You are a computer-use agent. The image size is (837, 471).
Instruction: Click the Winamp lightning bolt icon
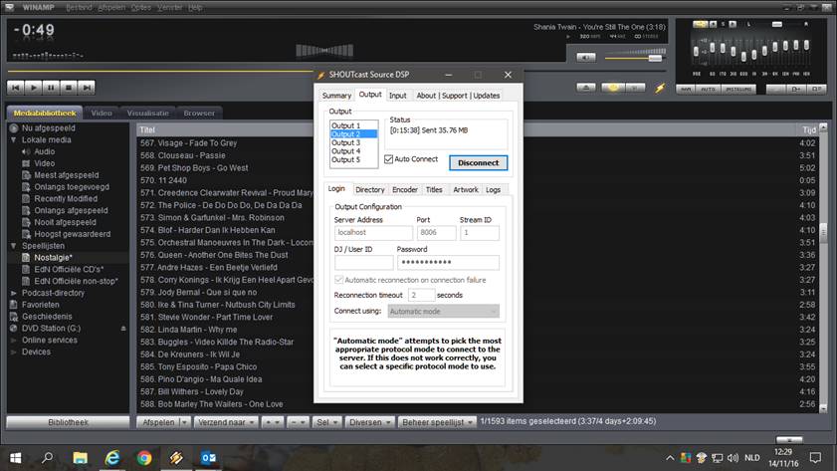pyautogui.click(x=659, y=88)
